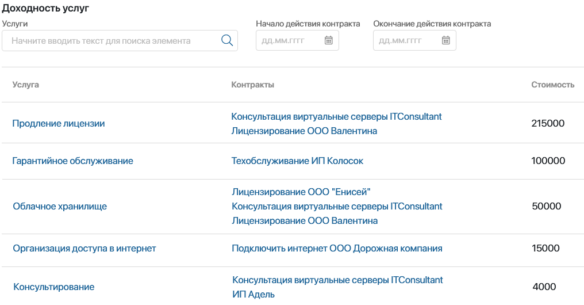Open service Облачное хранилище
Image resolution: width=584 pixels, height=305 pixels.
coord(60,206)
